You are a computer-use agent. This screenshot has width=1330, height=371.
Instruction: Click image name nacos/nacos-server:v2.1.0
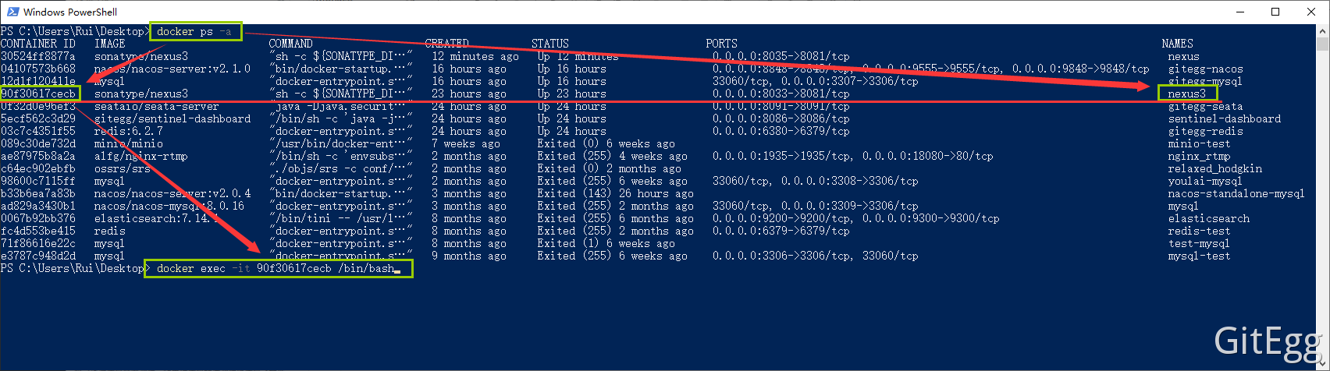click(x=172, y=69)
